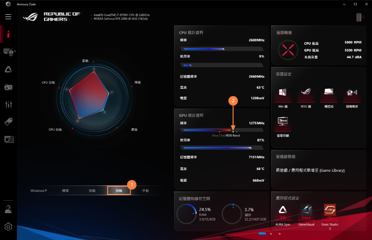Select the Windows® operating mode
Screen dimensions: 372x240
coord(38,191)
